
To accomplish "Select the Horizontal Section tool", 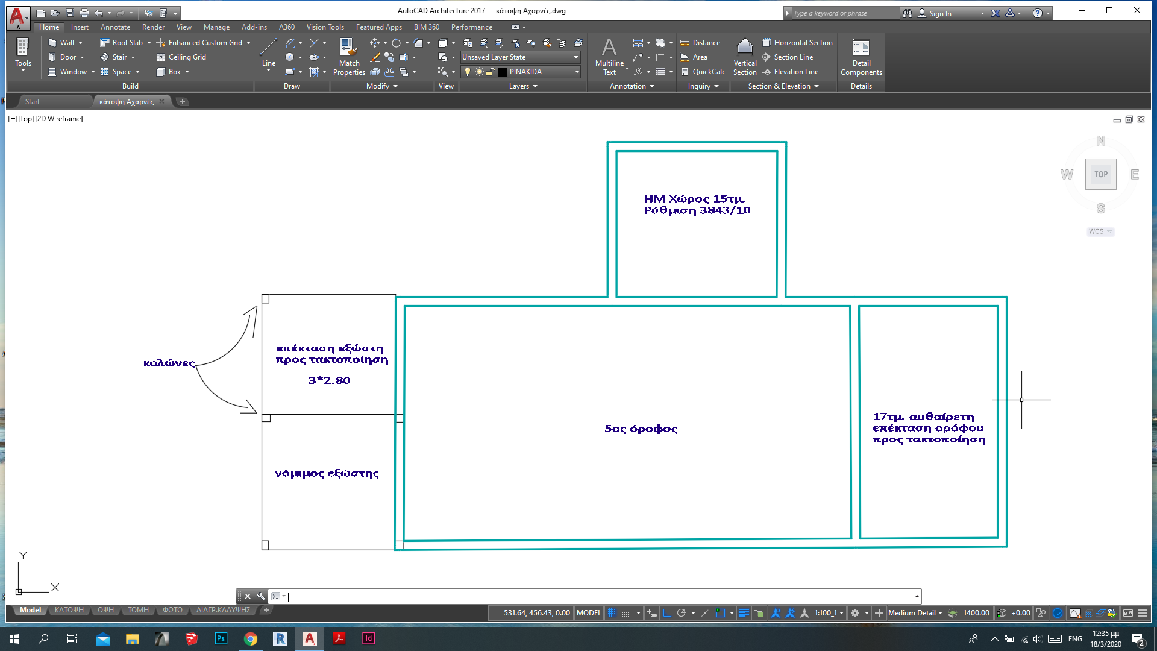I will click(x=797, y=43).
